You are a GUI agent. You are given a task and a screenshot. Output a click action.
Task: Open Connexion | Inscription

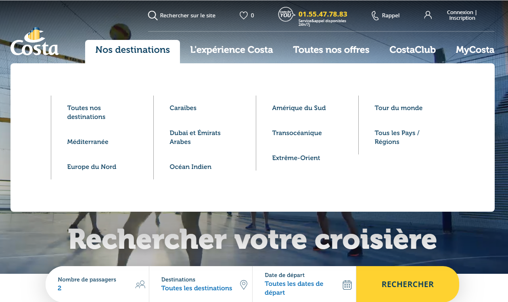pyautogui.click(x=461, y=15)
